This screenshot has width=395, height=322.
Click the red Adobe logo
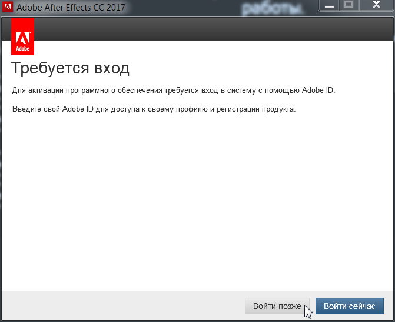[23, 36]
